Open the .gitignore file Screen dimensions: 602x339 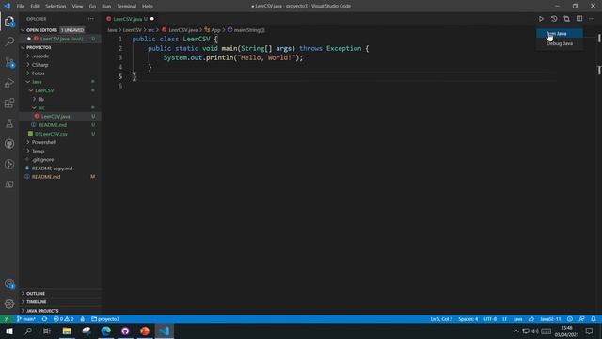point(43,159)
